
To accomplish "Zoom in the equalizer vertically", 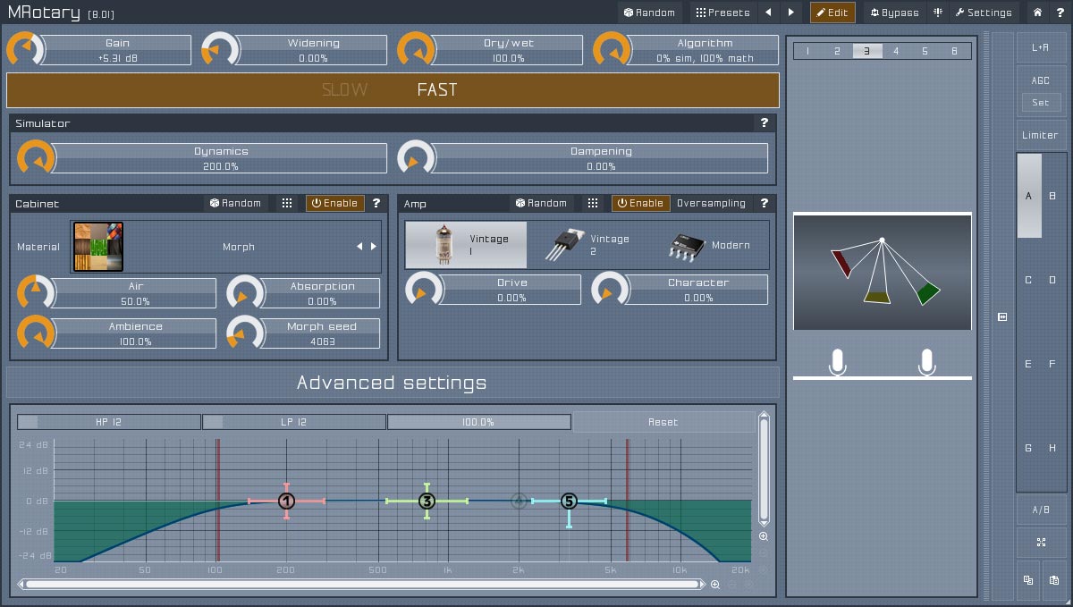I will coord(764,536).
